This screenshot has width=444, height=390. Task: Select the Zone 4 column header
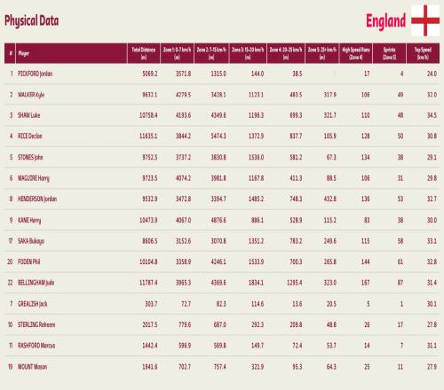coord(286,53)
